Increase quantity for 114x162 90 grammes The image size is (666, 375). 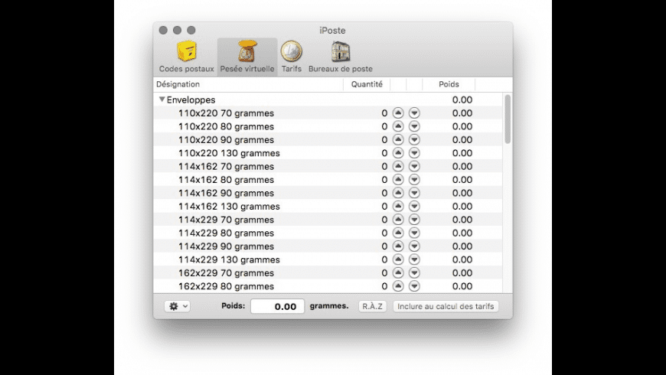tap(398, 193)
